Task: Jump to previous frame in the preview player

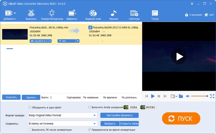Action: [146, 96]
